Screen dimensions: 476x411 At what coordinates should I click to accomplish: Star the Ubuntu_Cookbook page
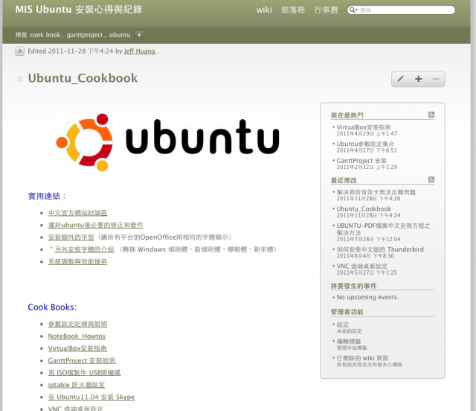[x=19, y=78]
